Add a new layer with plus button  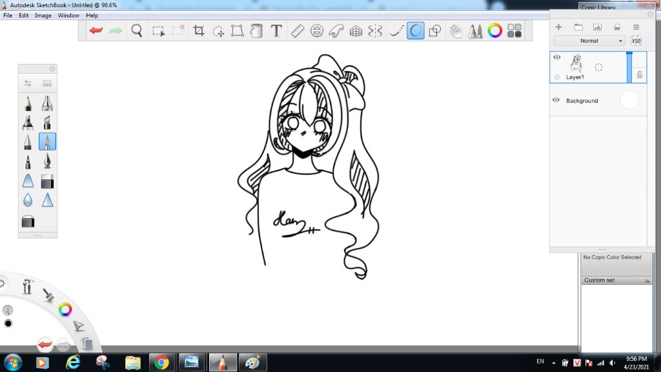point(558,27)
